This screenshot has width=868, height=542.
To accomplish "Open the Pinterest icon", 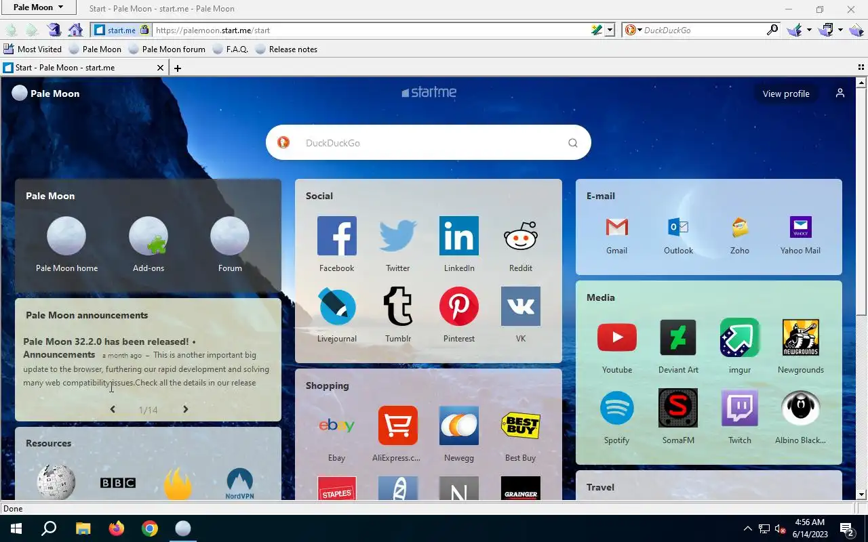I will point(459,306).
